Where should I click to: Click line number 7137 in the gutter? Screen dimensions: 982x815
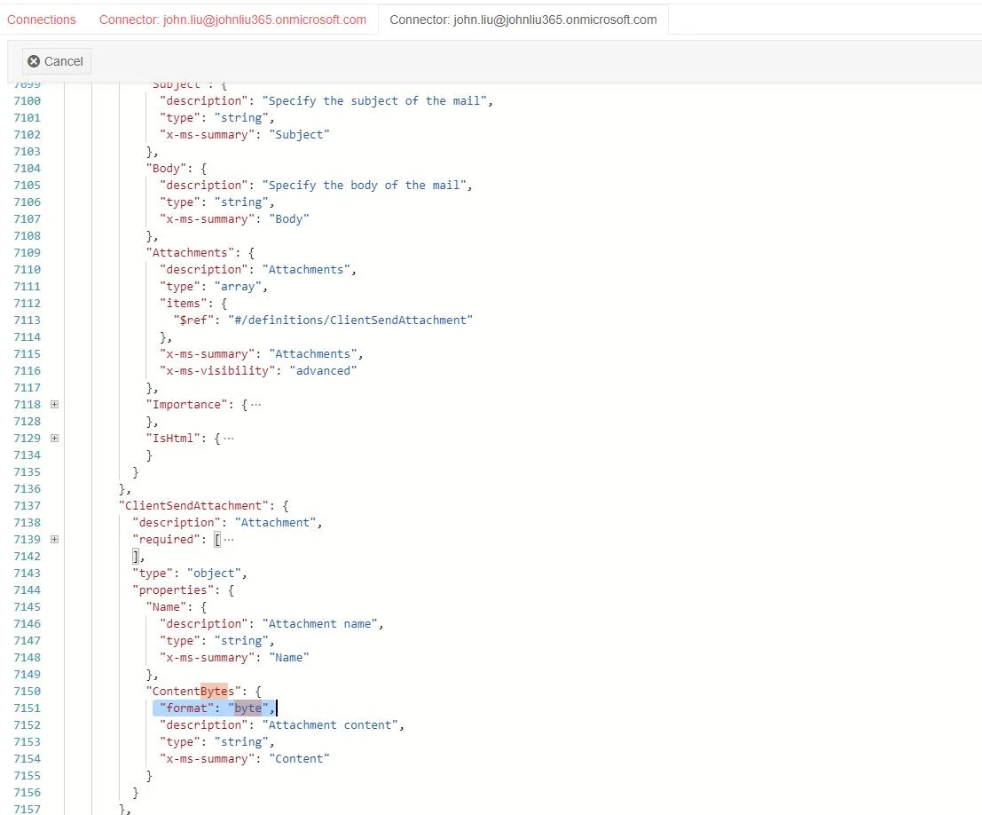(27, 505)
